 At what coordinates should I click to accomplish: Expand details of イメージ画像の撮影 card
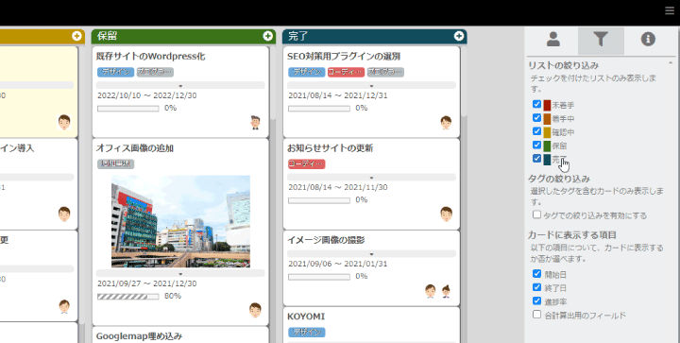[371, 253]
